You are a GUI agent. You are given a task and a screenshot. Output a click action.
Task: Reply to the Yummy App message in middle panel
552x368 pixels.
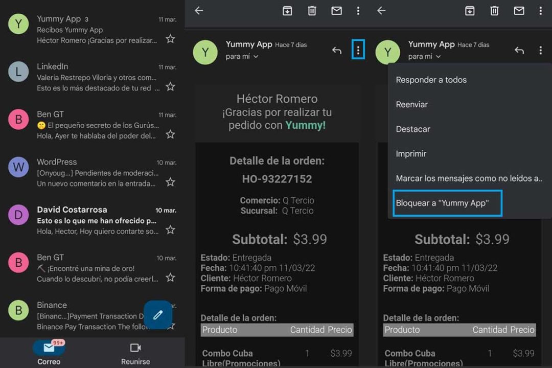click(x=337, y=51)
